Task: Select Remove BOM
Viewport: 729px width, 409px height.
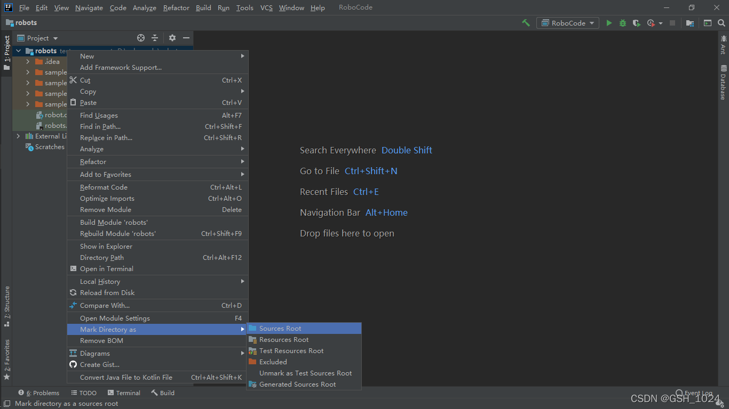Action: [157, 341]
